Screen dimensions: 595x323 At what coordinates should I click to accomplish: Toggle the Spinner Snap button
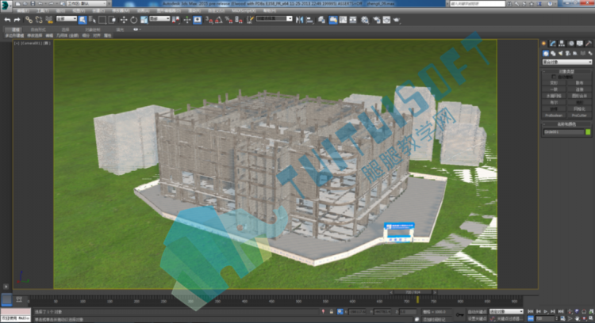click(x=239, y=20)
